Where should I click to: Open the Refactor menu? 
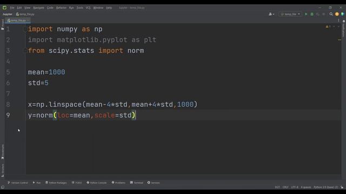61,8
